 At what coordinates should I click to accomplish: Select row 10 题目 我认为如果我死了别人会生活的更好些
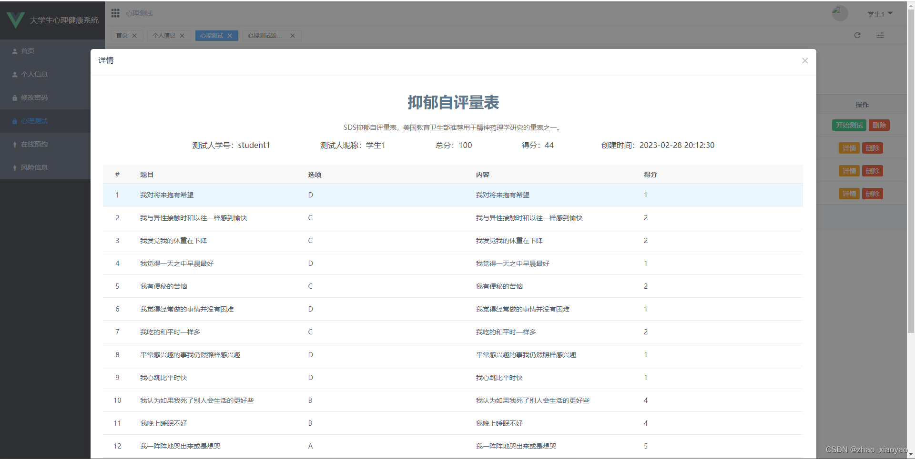197,400
